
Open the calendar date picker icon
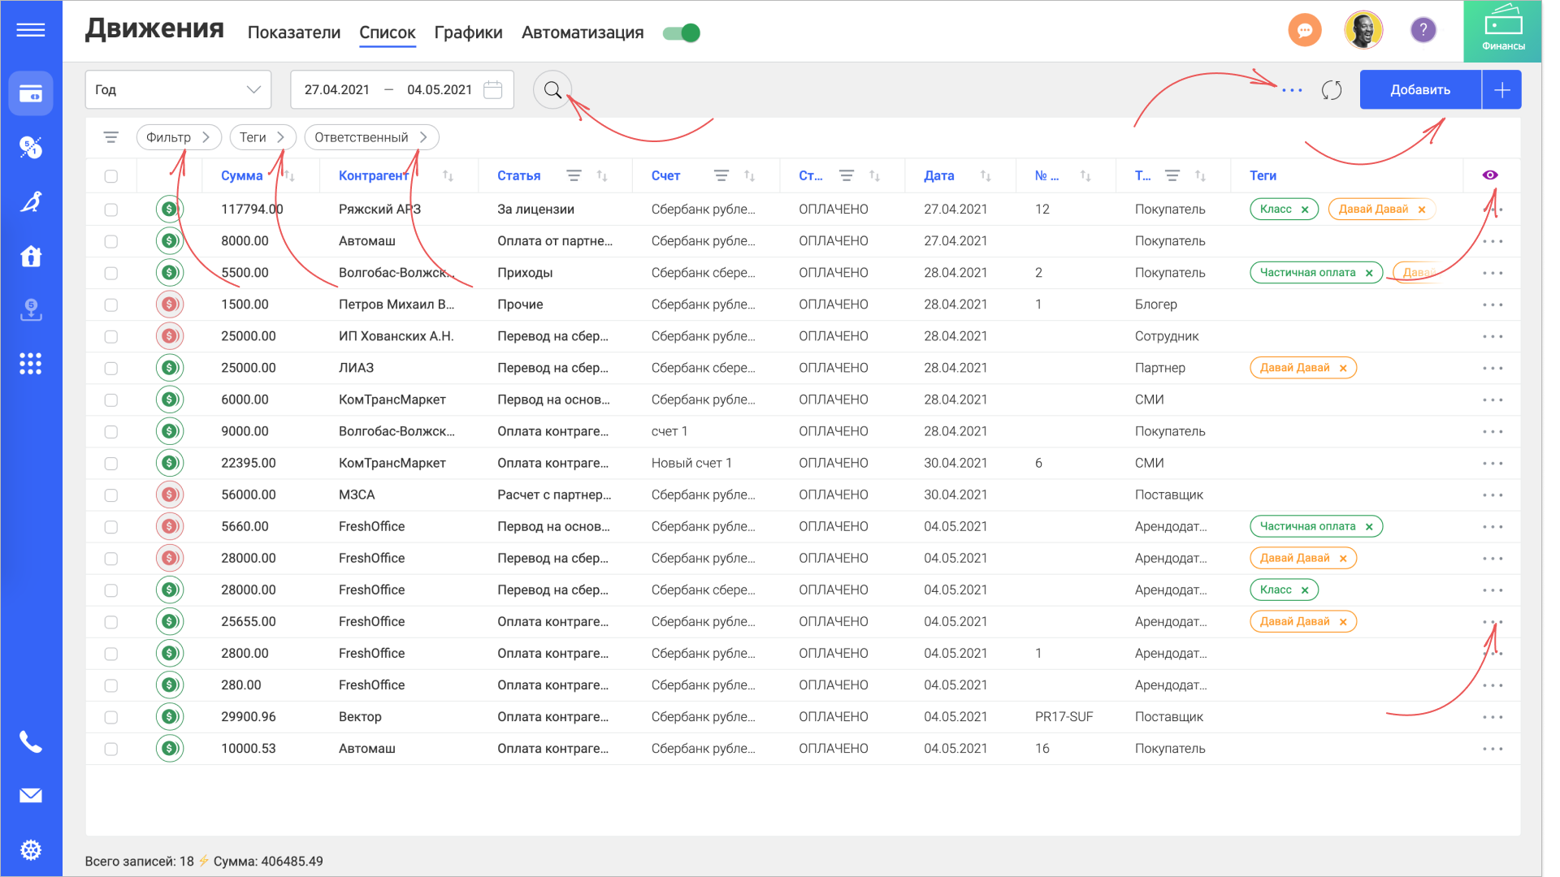(x=492, y=90)
